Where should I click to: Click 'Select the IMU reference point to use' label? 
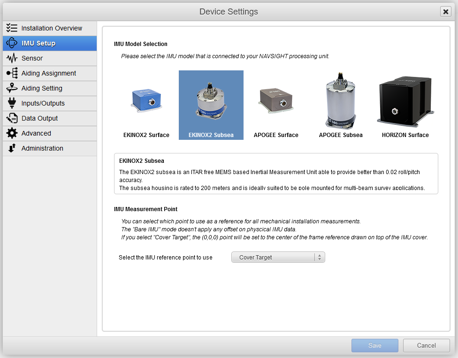166,258
